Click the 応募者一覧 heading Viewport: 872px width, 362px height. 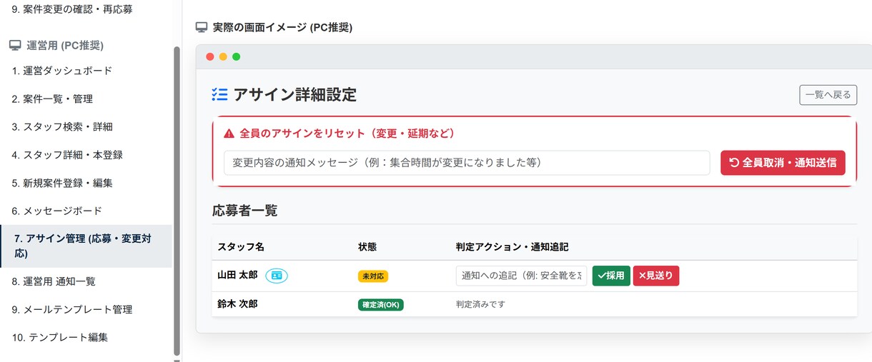coord(245,211)
